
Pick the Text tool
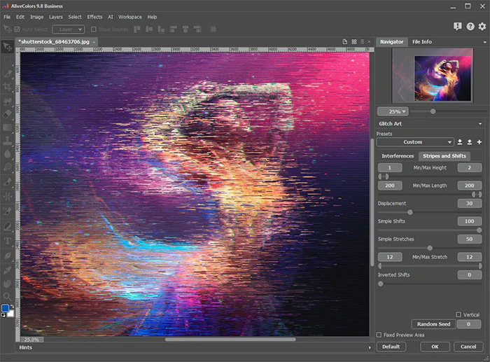8,241
